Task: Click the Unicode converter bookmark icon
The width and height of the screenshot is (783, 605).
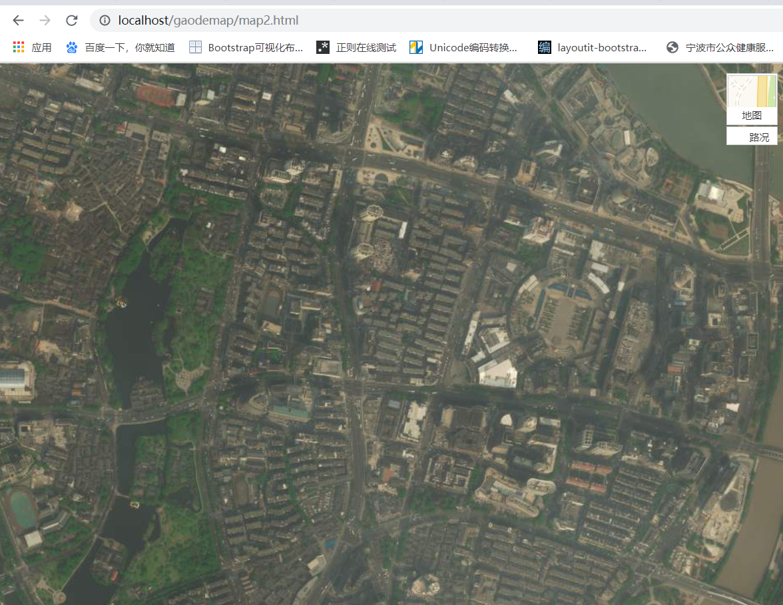Action: tap(416, 47)
